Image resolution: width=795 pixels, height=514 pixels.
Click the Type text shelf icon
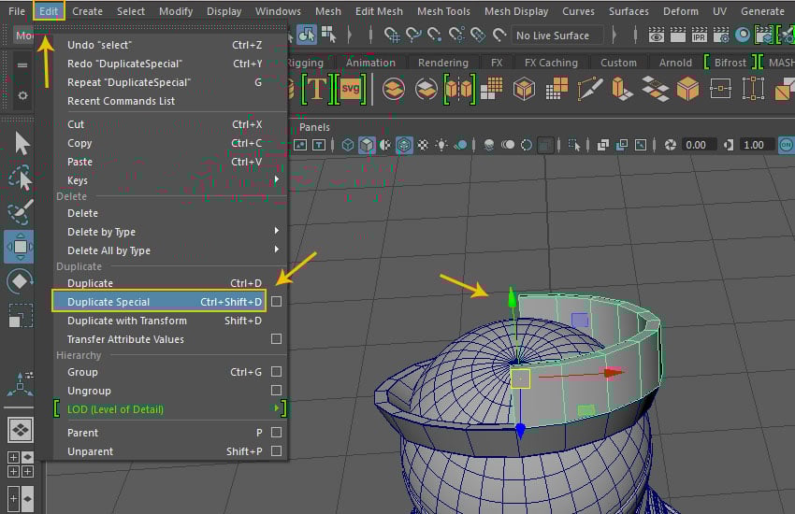point(317,89)
